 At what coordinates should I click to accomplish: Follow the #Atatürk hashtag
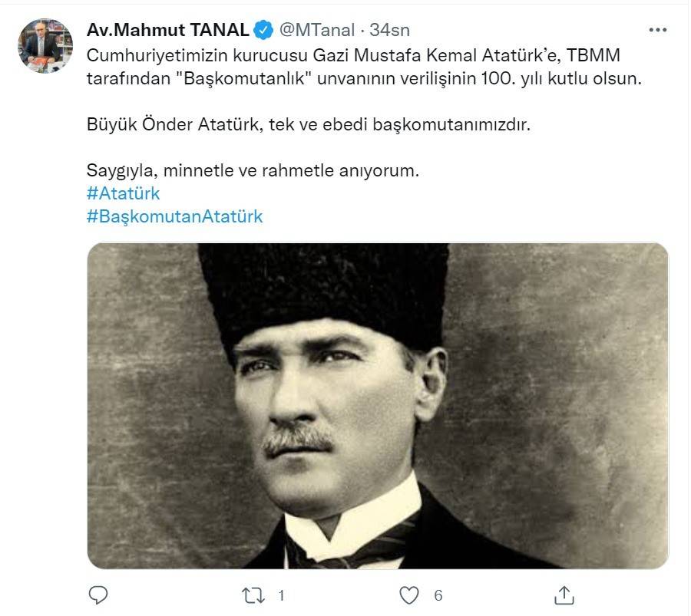click(123, 193)
